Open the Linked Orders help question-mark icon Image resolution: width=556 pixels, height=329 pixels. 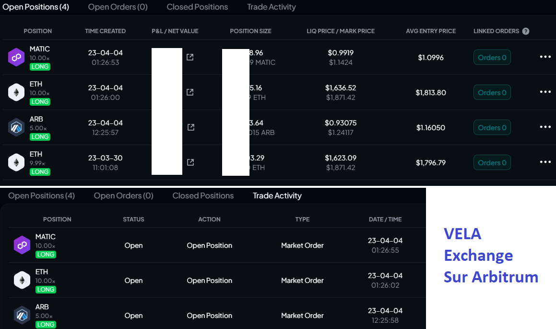[526, 31]
